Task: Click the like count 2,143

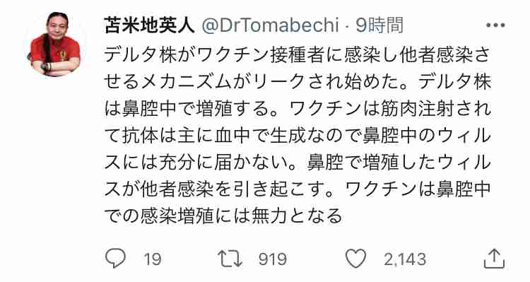Action: 405,259
